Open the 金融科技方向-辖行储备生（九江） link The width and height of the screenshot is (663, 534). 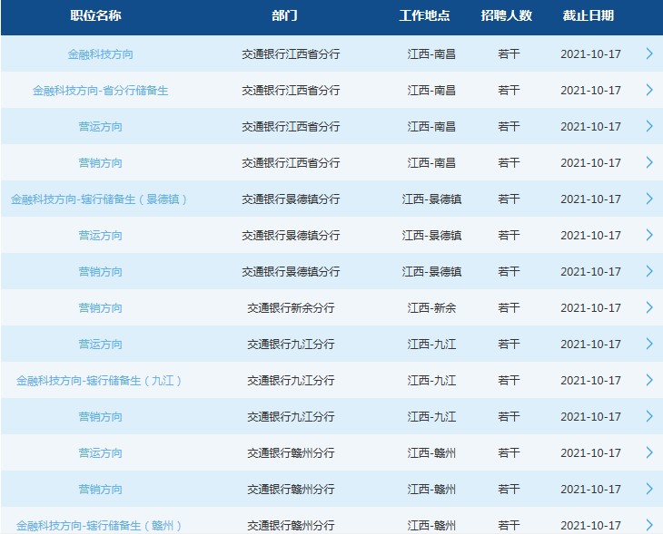(x=100, y=381)
